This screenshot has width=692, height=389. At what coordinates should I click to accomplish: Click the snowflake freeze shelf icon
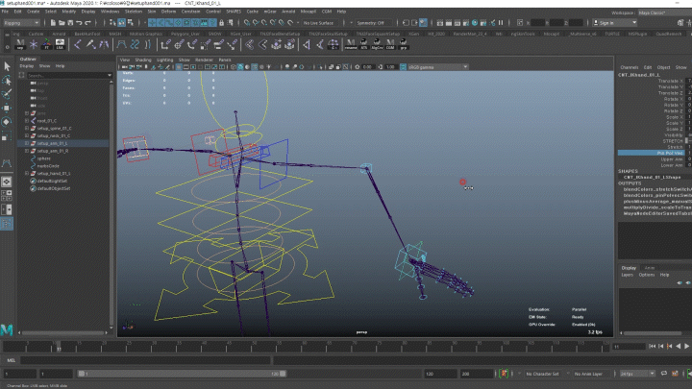[34, 44]
